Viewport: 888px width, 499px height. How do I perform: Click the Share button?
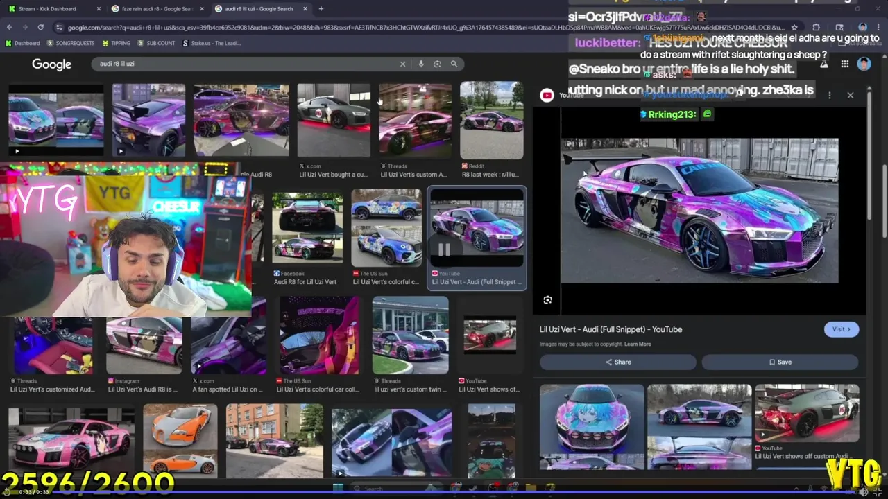pos(618,362)
